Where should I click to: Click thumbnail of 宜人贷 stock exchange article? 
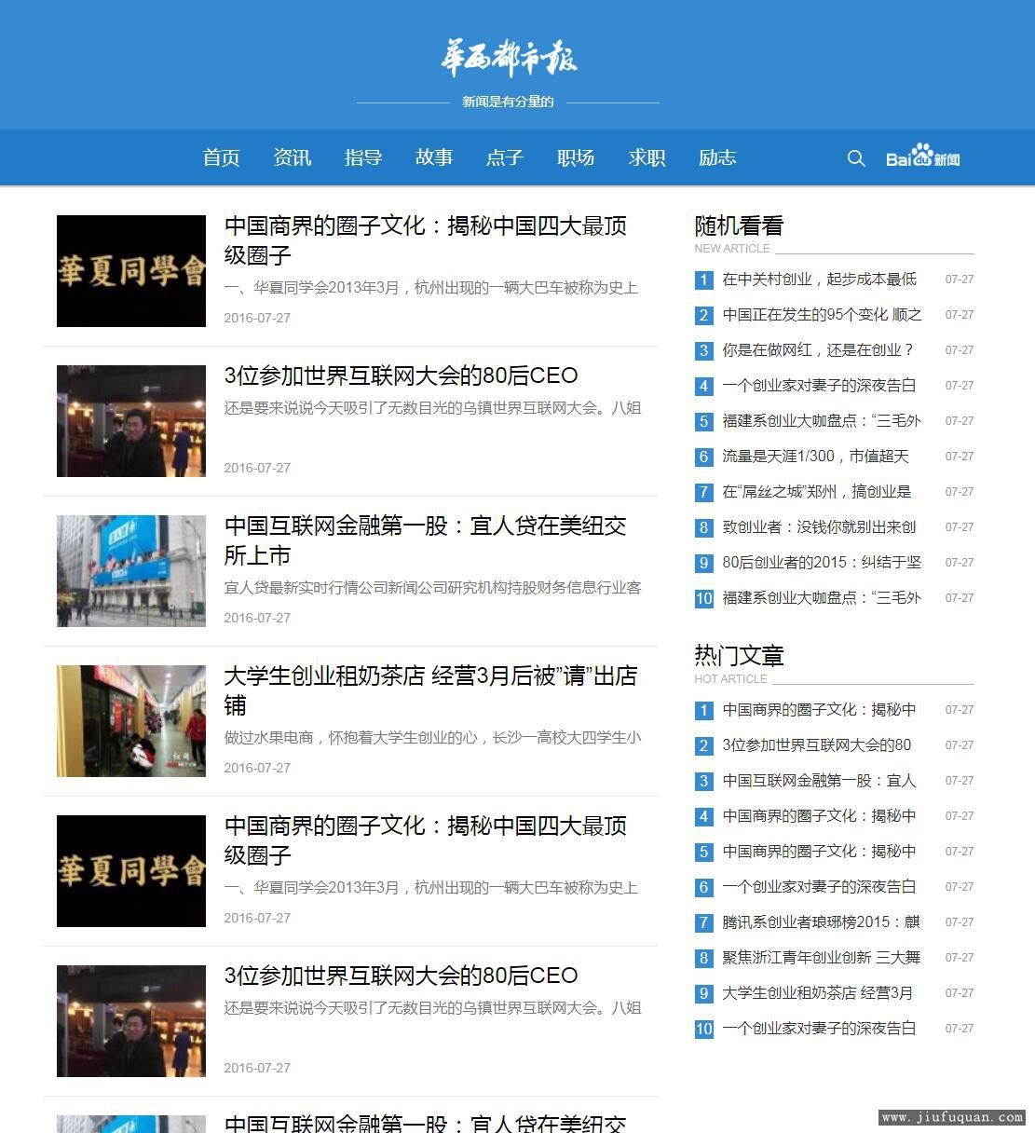(131, 571)
